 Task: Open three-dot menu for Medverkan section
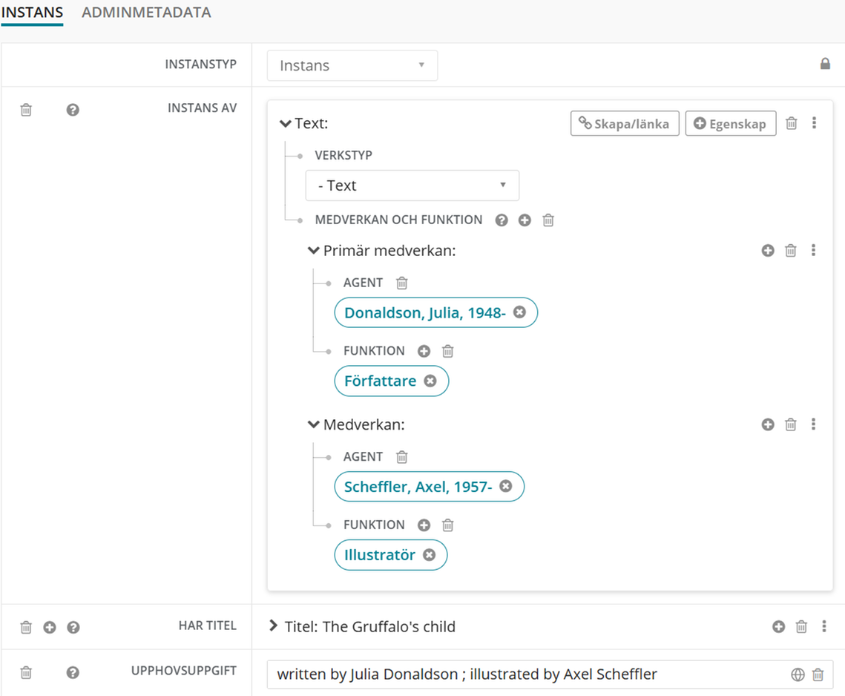tap(813, 424)
